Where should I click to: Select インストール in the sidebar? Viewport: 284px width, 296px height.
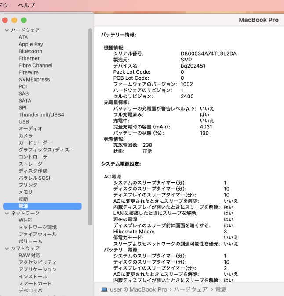(x=33, y=277)
